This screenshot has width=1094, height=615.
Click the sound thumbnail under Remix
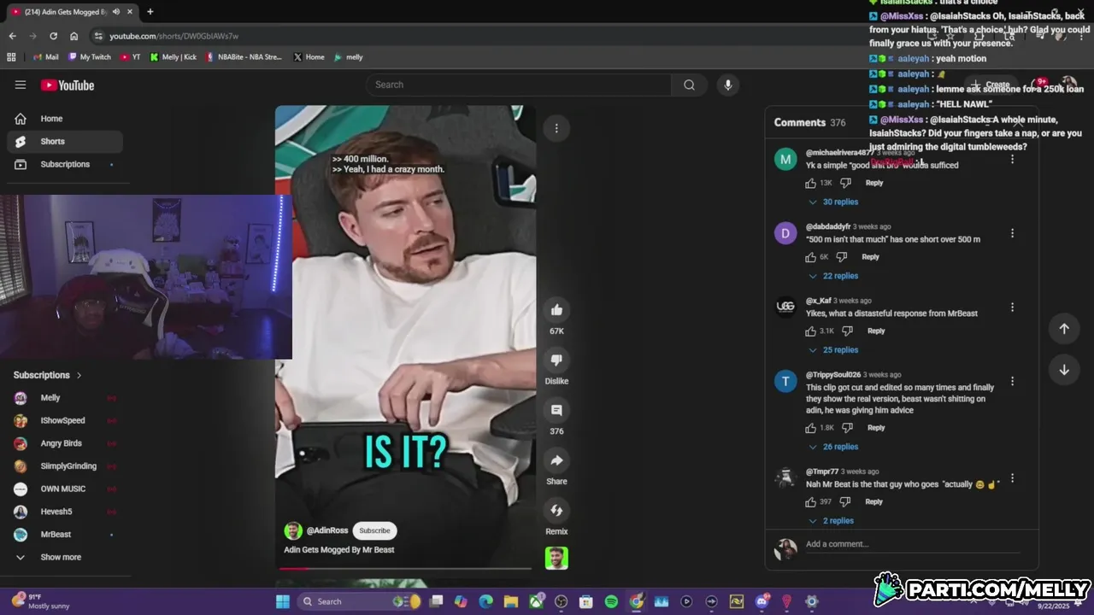click(556, 558)
